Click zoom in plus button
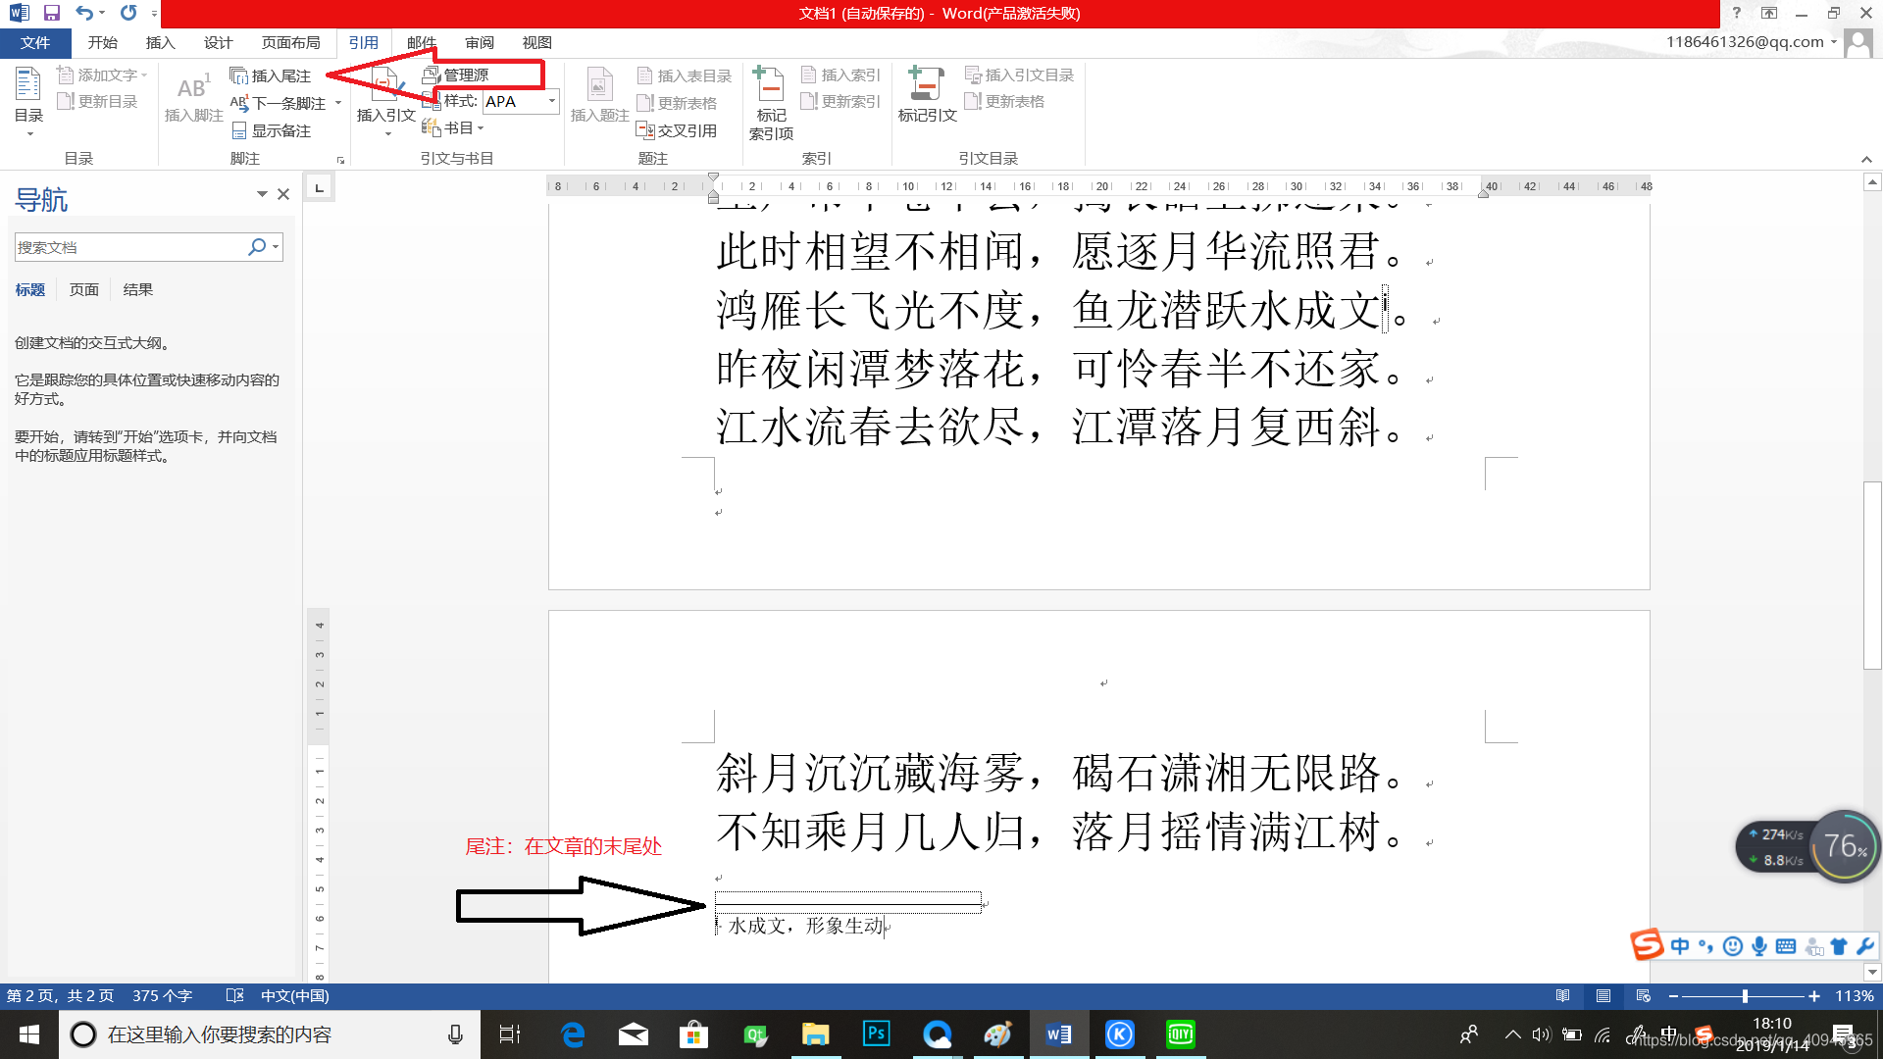Viewport: 1883px width, 1059px height. tap(1814, 995)
